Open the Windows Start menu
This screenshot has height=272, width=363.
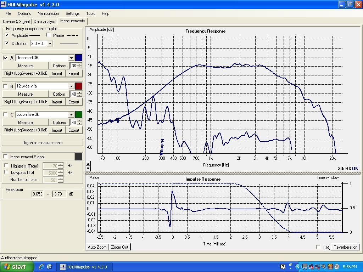(x=17, y=267)
